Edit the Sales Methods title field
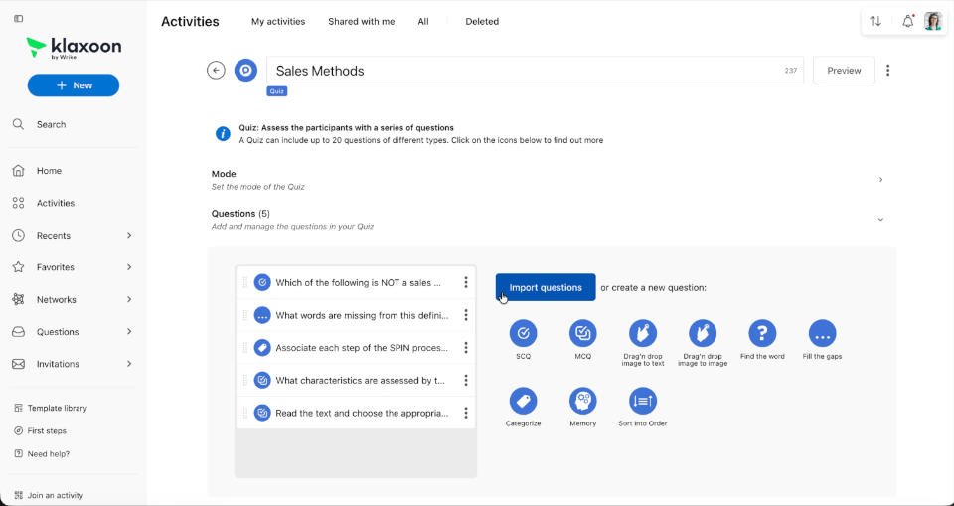954x506 pixels. (x=535, y=70)
